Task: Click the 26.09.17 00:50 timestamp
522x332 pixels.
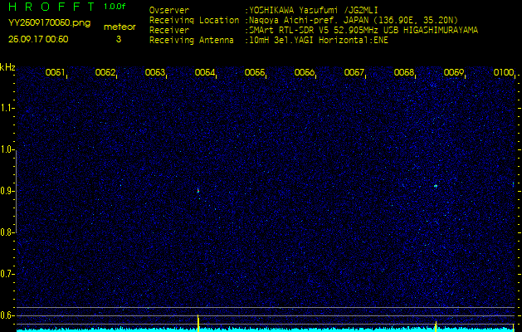Action: (38, 39)
